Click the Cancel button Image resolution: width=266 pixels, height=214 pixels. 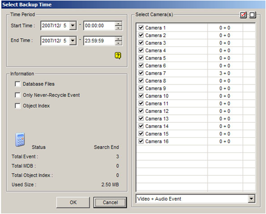[x=110, y=203]
